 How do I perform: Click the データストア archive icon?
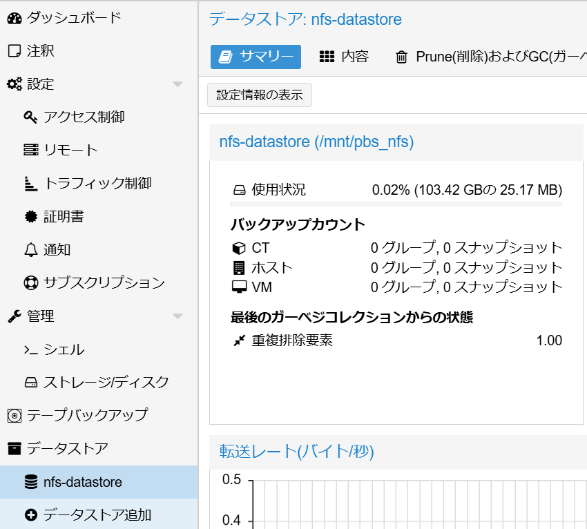point(15,448)
